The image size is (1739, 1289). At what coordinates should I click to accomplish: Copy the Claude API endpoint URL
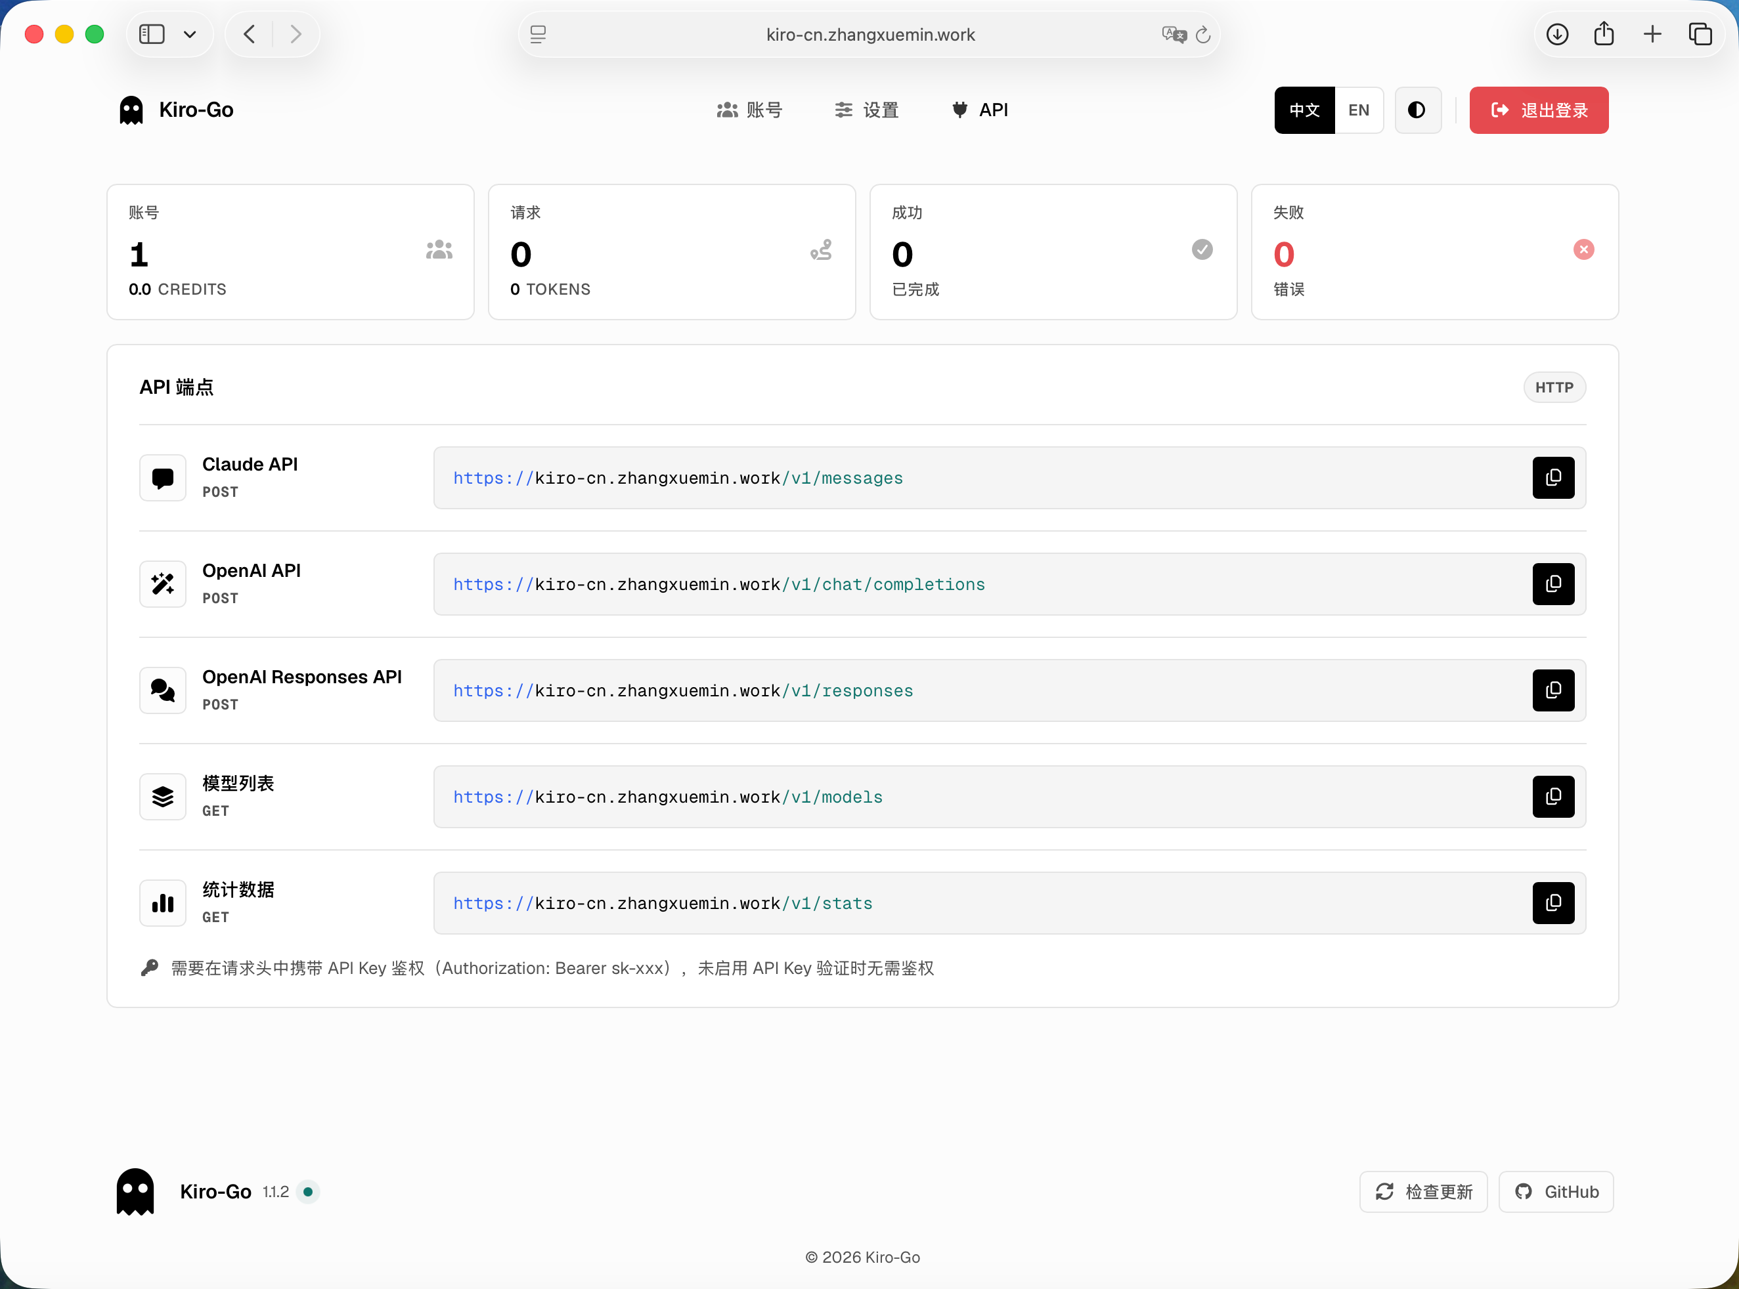pyautogui.click(x=1553, y=478)
